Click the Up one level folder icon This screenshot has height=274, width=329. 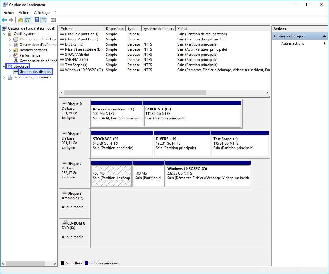coord(20,20)
